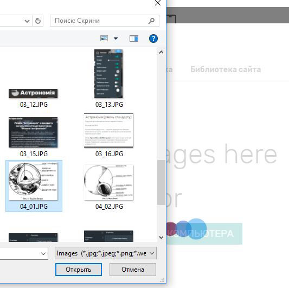The width and height of the screenshot is (289, 288).
Task: Click the scroll down arrow in the file list
Action: pyautogui.click(x=161, y=238)
